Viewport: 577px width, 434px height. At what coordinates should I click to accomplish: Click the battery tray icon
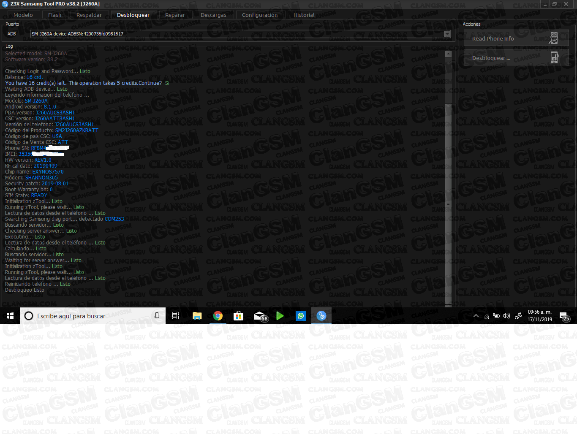497,316
